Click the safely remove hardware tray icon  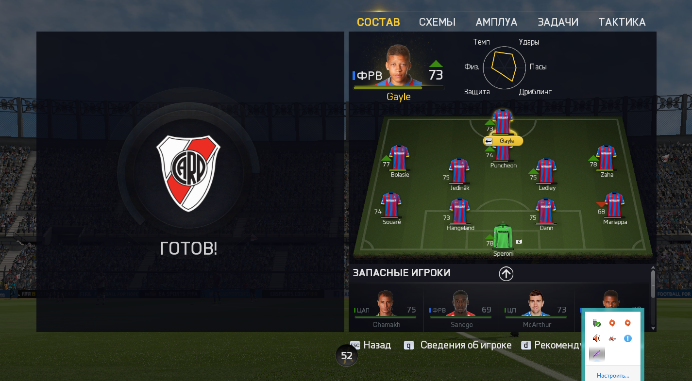pos(596,323)
